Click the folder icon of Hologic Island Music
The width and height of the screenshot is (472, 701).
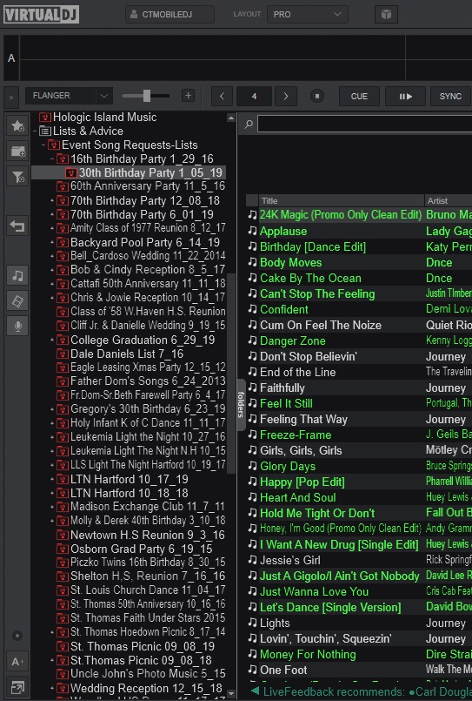click(45, 118)
